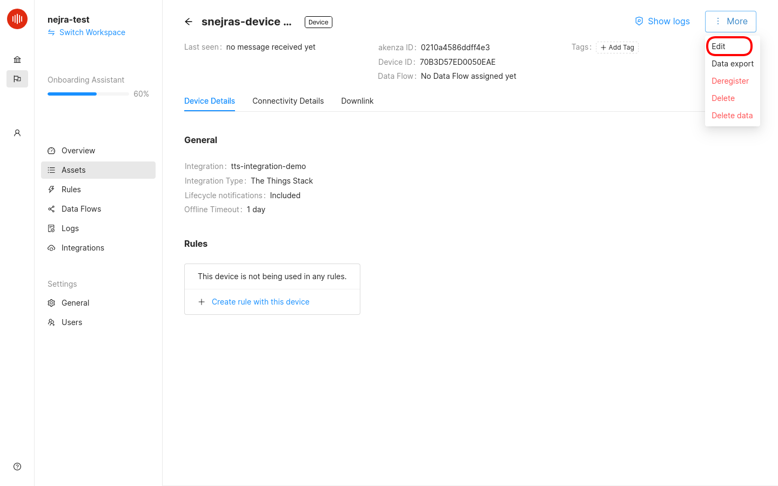This screenshot has width=778, height=486.
Task: Click the help question mark icon
Action: pyautogui.click(x=17, y=467)
